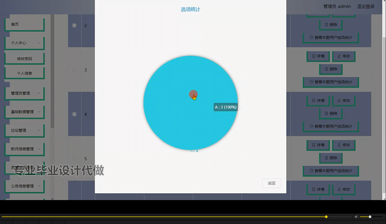This screenshot has height=224, width=386.
Task: Click the pencil edit icon in the bottom row
Action: tap(339, 189)
